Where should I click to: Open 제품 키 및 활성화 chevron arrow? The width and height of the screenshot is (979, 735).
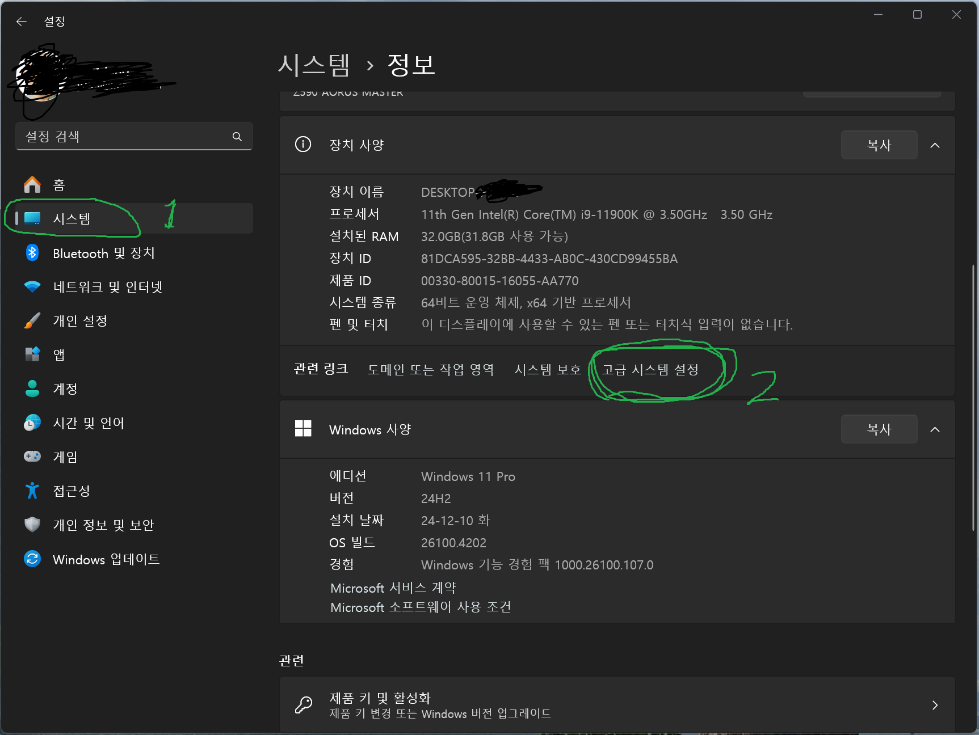click(935, 705)
